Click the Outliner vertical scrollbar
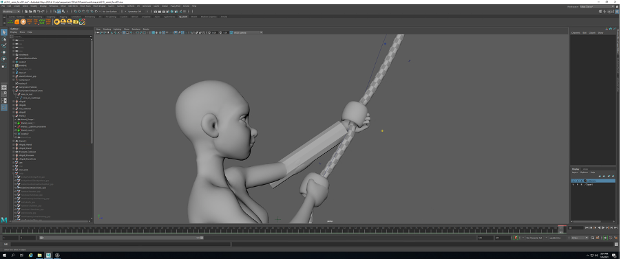Viewport: 621px width, 259px height. [x=92, y=93]
